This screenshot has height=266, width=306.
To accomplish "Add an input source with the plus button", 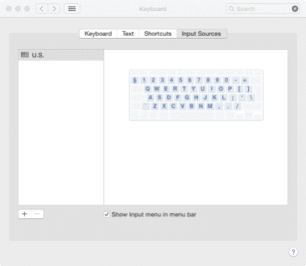I will pos(25,214).
